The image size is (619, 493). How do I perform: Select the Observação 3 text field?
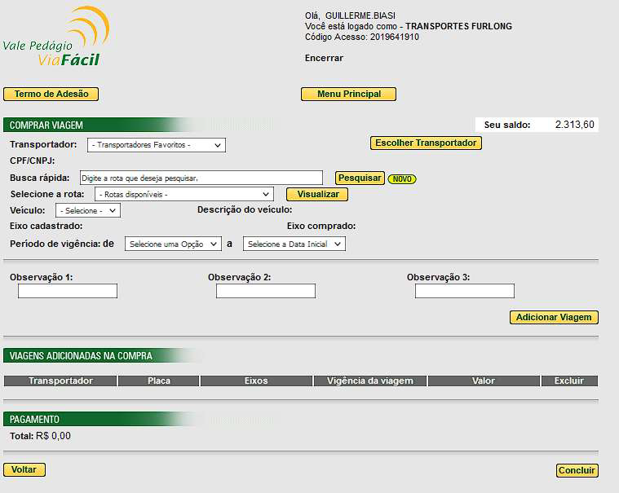pos(464,291)
